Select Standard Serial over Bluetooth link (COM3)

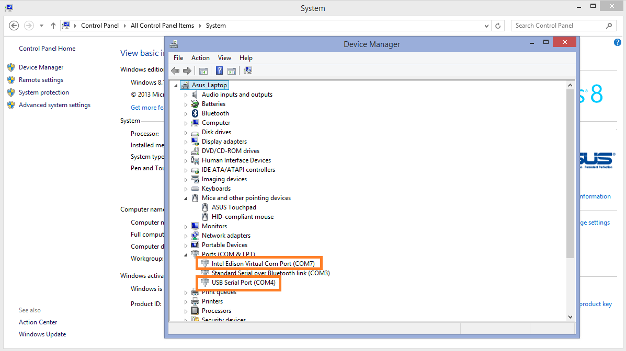pyautogui.click(x=271, y=273)
